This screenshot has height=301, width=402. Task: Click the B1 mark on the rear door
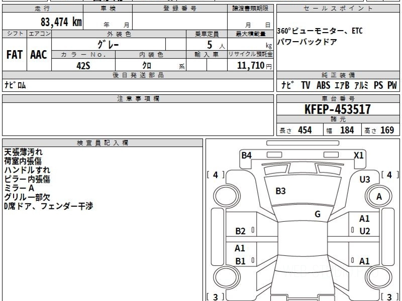tap(240, 261)
